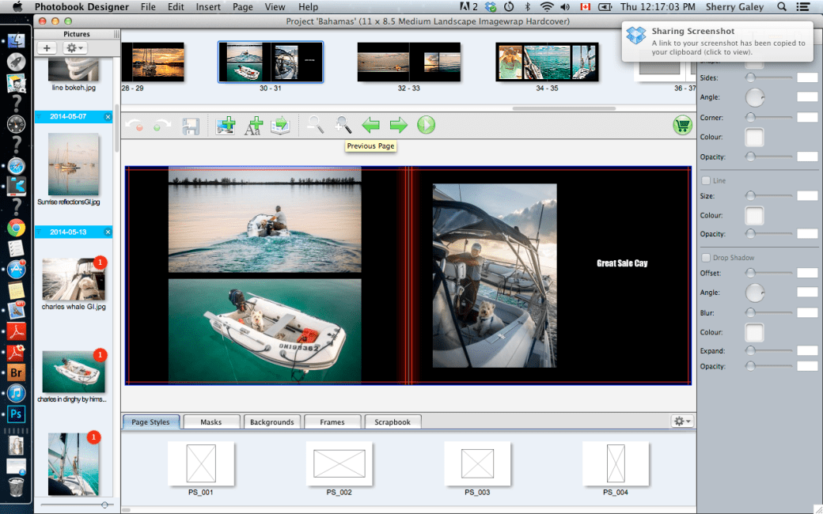Enable the Line checkbox
Screen dimensions: 823x514
click(x=705, y=180)
